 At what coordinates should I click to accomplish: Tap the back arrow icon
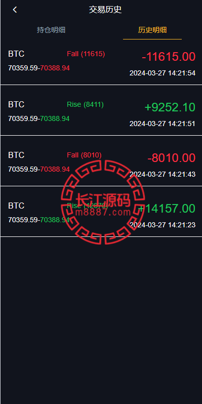[x=15, y=10]
